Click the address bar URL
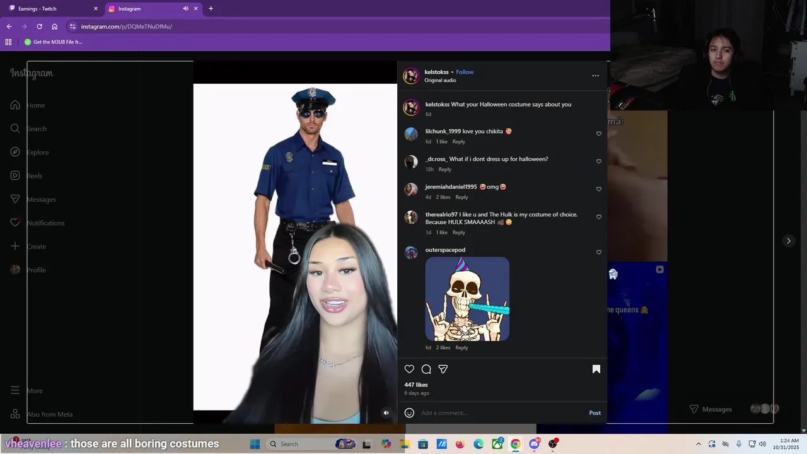Screen dimensions: 807x454 127,26
